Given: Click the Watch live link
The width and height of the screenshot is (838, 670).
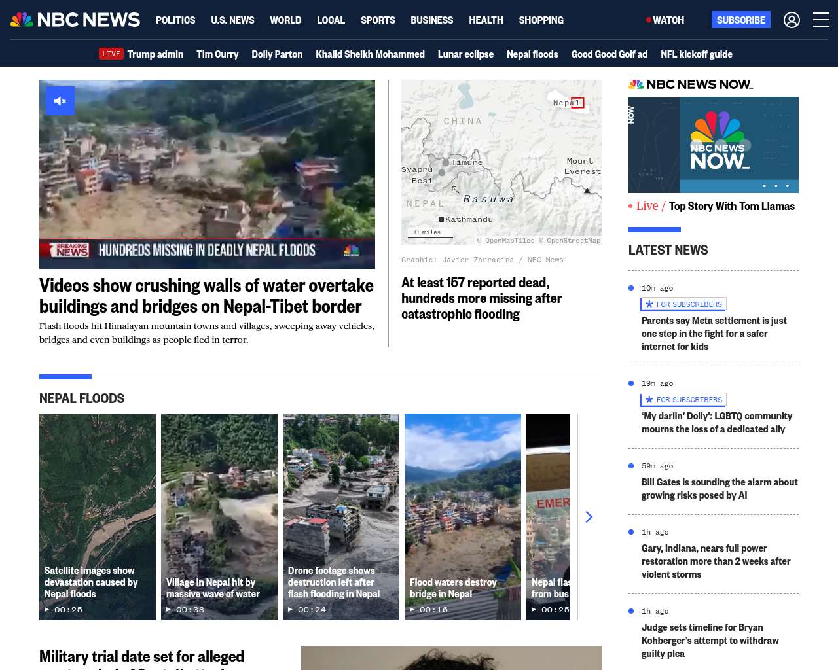Looking at the screenshot, I should coord(665,20).
